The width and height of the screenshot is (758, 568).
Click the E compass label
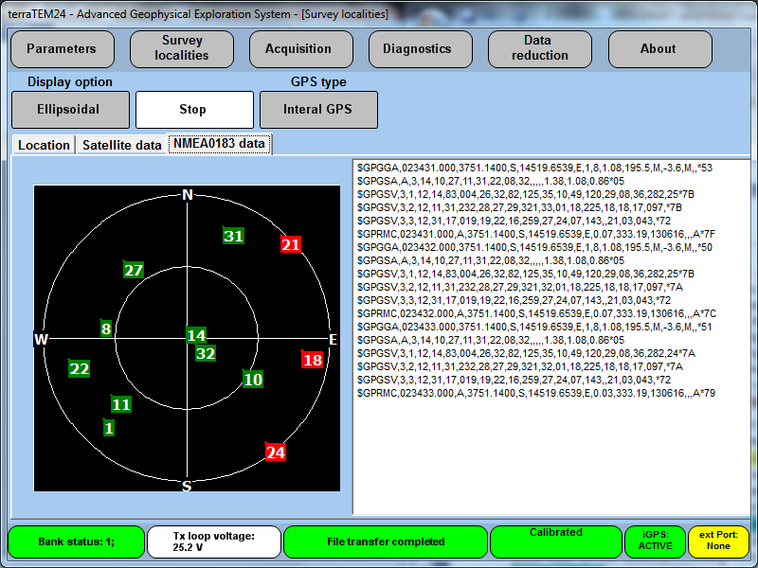coord(334,340)
